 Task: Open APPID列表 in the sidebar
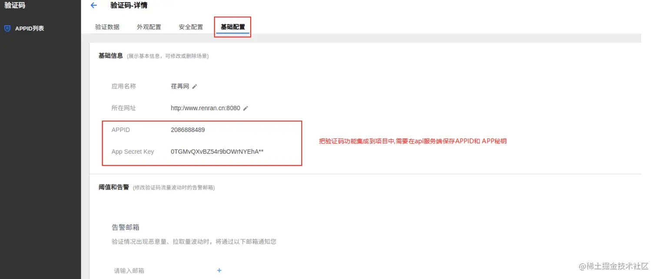tap(30, 29)
